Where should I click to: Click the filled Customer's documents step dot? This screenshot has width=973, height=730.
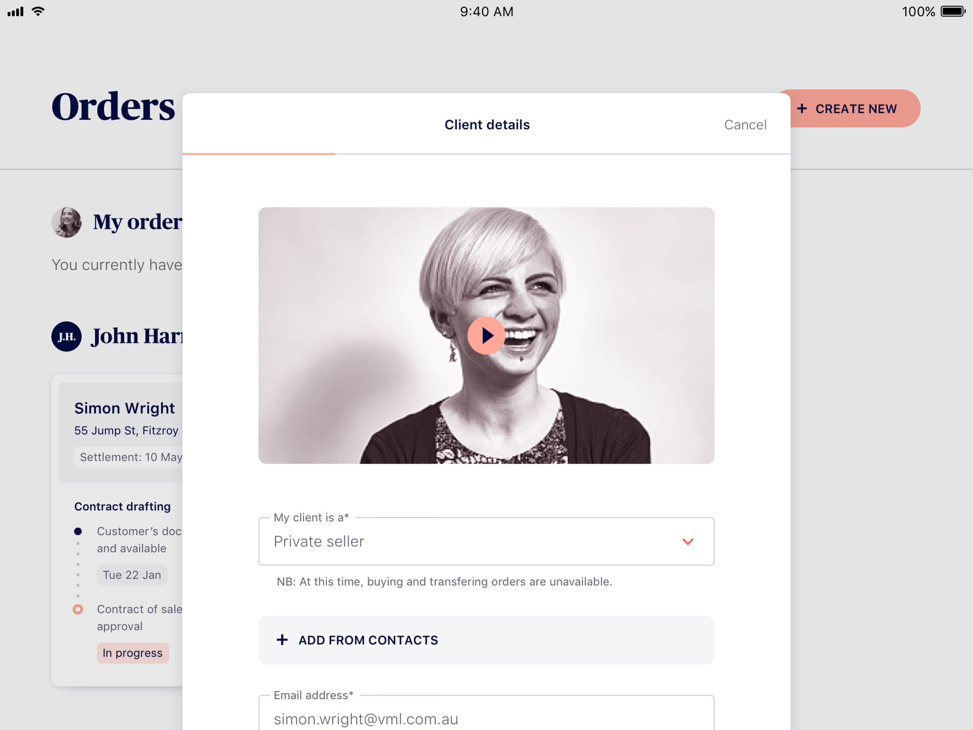click(78, 531)
